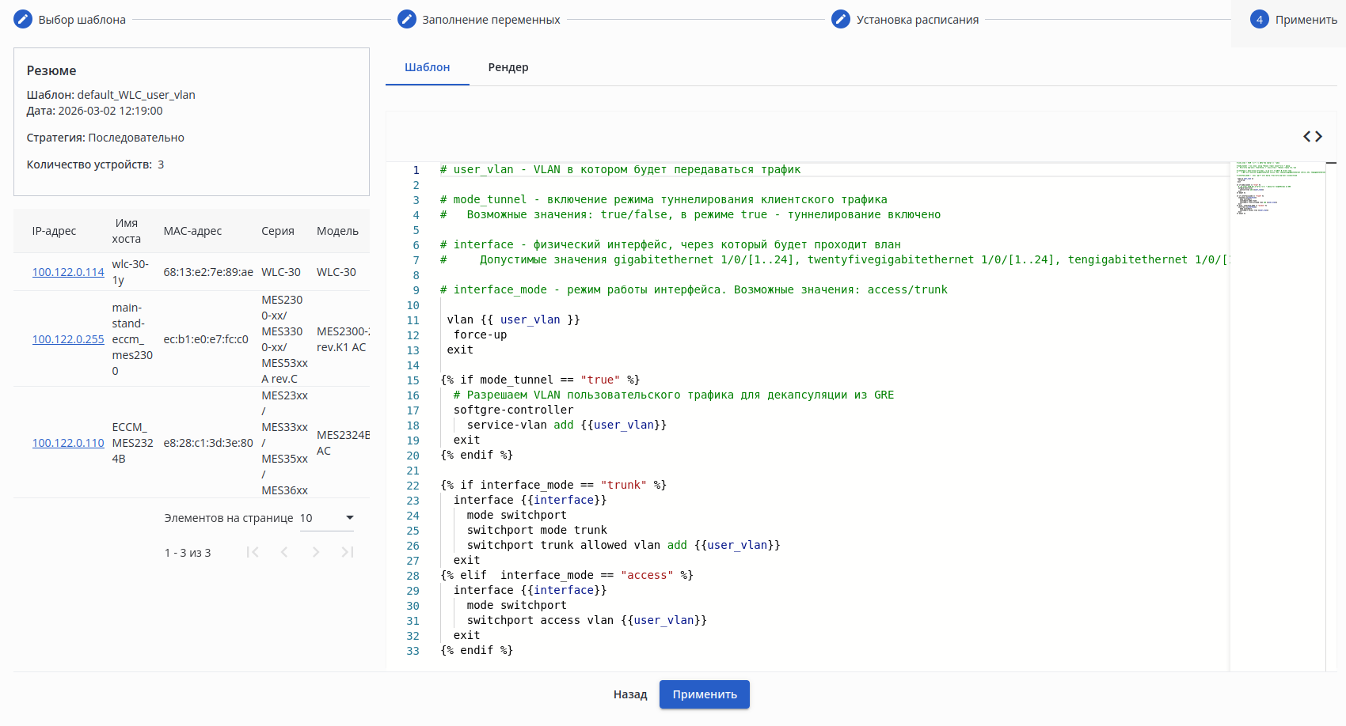
Task: Click the pencil icon for Заполнение переменных step
Action: [407, 20]
